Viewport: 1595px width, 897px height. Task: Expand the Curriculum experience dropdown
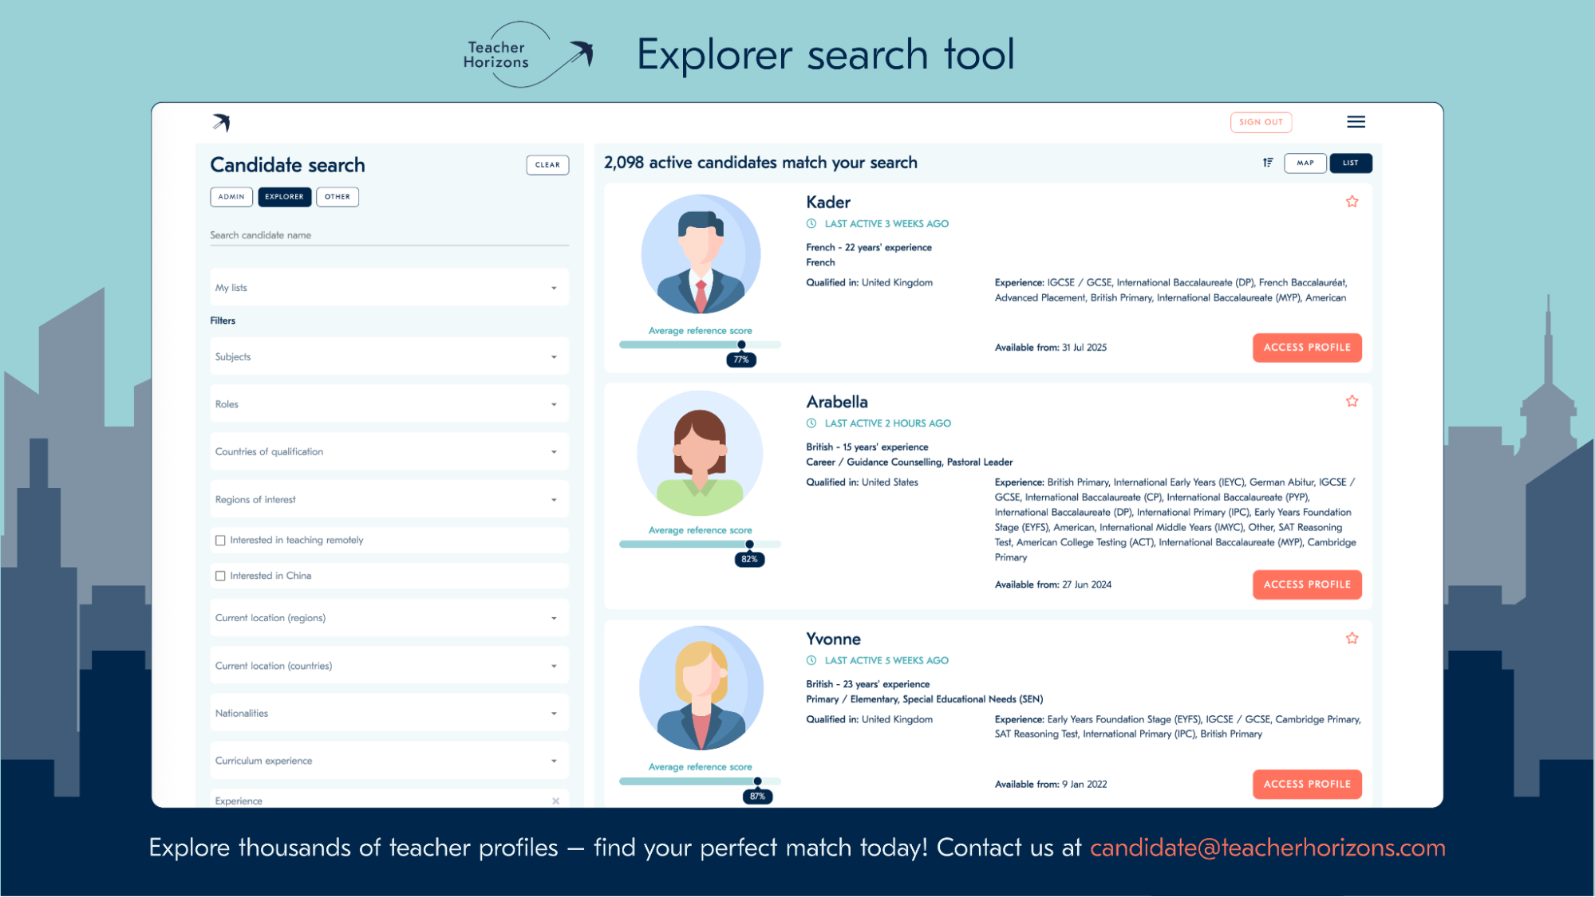(x=389, y=761)
